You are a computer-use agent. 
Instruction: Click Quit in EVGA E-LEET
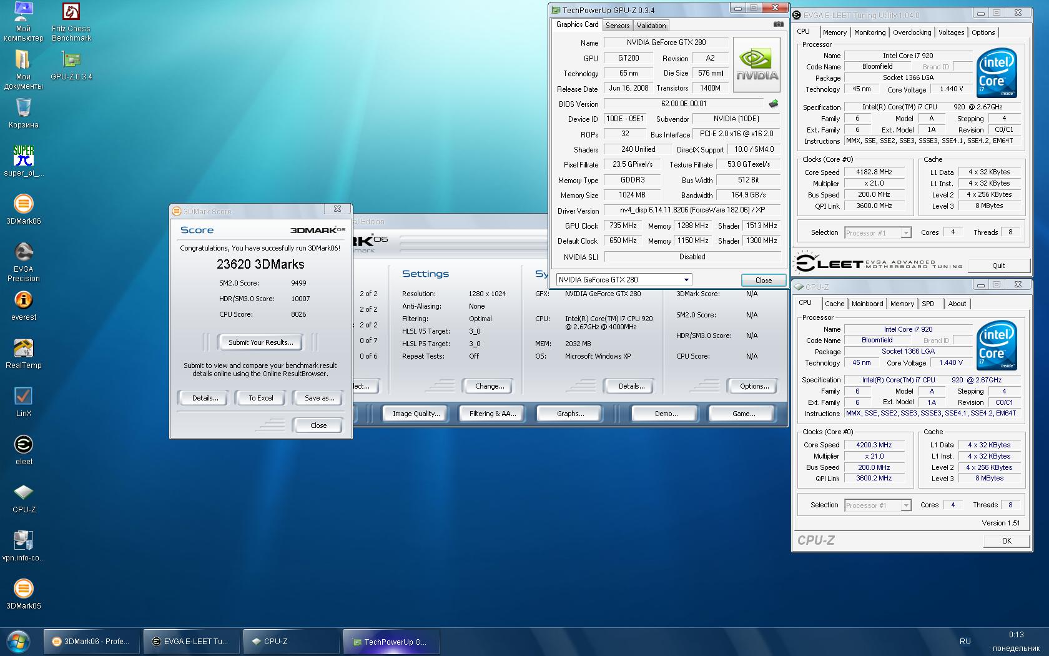click(x=998, y=266)
